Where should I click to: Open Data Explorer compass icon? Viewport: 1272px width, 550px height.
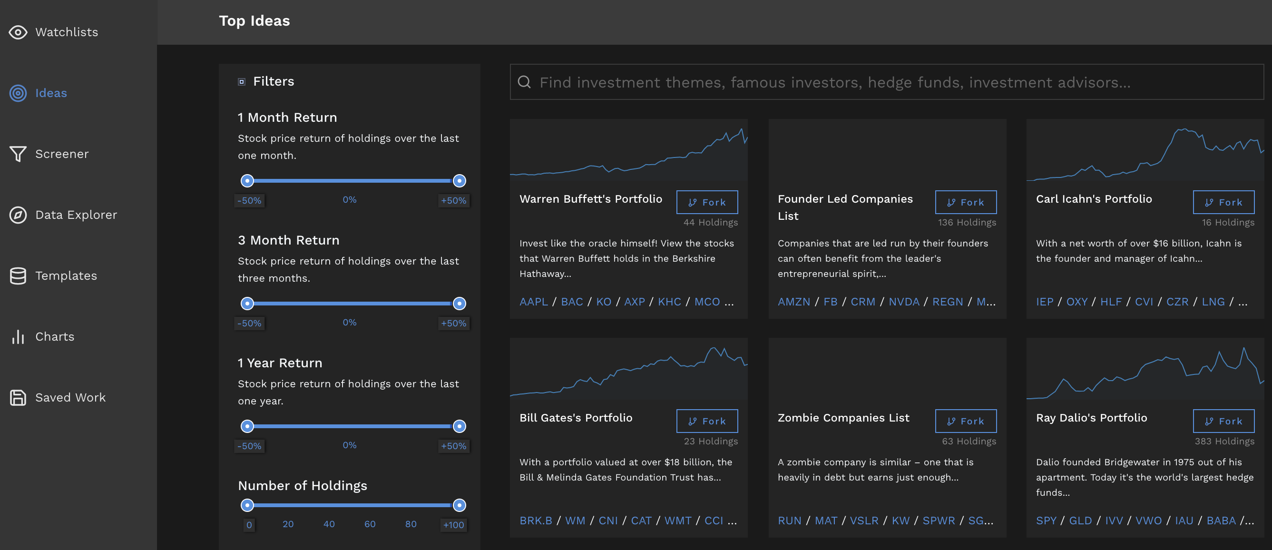tap(18, 215)
